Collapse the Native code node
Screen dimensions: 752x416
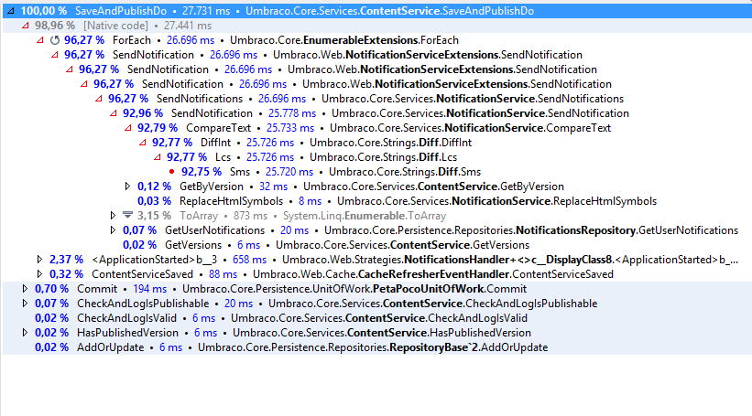click(25, 26)
